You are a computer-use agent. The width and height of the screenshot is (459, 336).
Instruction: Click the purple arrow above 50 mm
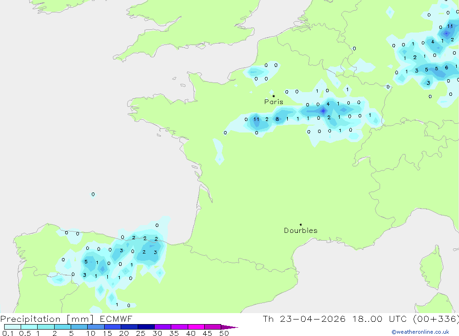tap(229, 327)
